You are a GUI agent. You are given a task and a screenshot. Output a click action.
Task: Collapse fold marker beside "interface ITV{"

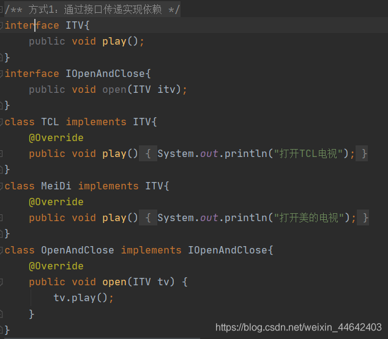[x=1, y=25]
